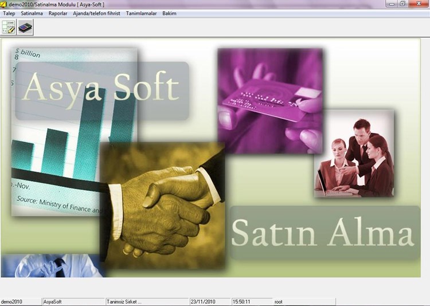Click the date 23/11/2010 in status bar
This screenshot has width=430, height=306.
coord(210,301)
